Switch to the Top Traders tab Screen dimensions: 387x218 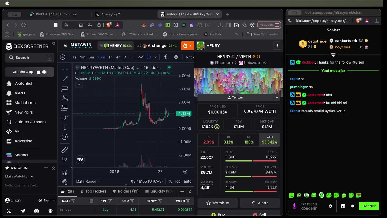click(x=93, y=191)
